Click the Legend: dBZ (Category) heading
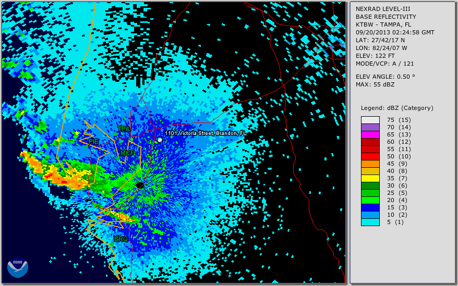Viewport: 458px width, 286px height. pos(397,108)
